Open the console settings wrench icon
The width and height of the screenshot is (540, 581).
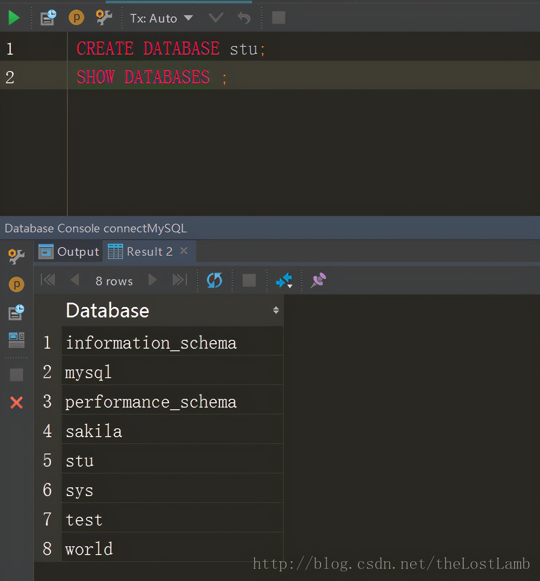click(x=103, y=18)
